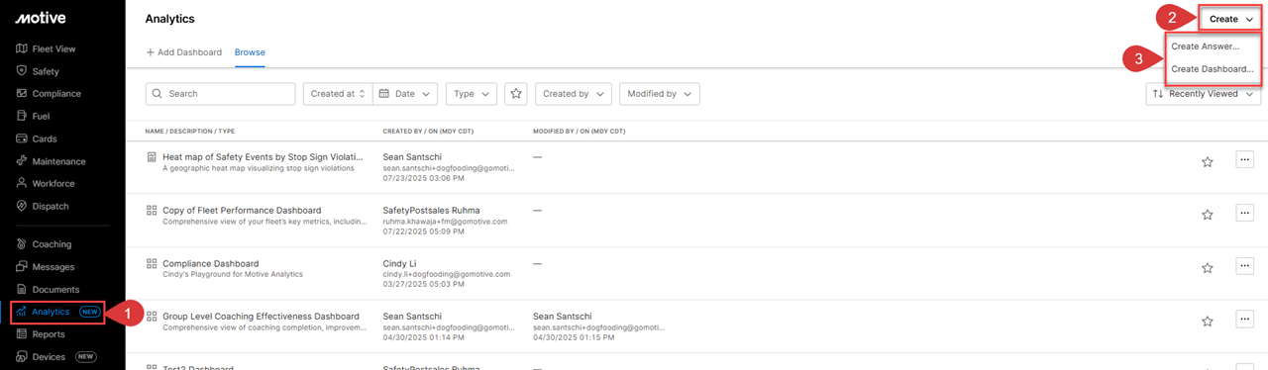Viewport: 1268px width, 370px height.
Task: Open Compliance icon in sidebar
Action: tap(22, 94)
